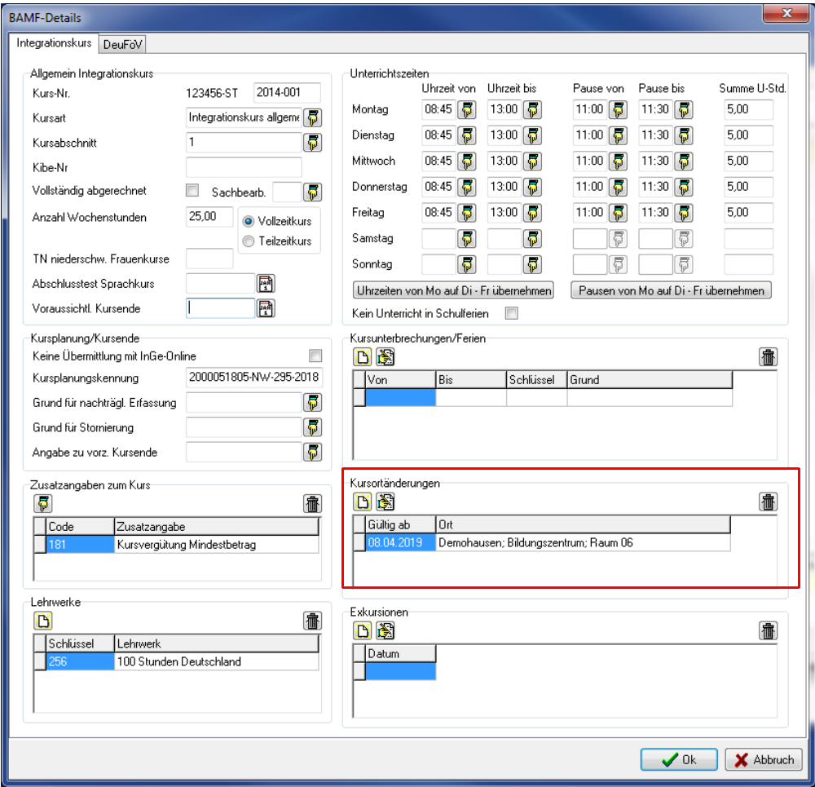Open calendar for Voraussichtl. Kursende
This screenshot has width=815, height=787.
[x=266, y=309]
